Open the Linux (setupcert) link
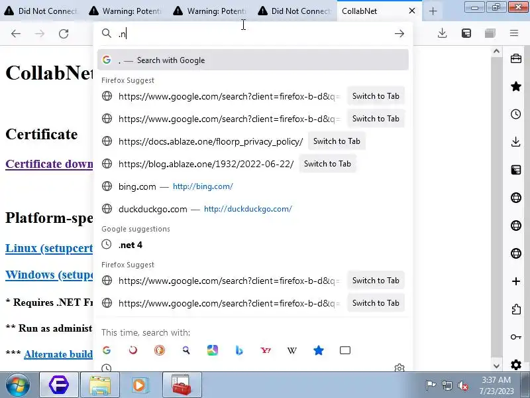 49,248
